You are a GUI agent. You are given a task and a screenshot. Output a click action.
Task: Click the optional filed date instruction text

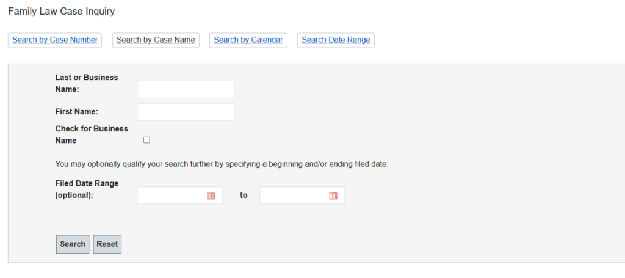coord(222,164)
